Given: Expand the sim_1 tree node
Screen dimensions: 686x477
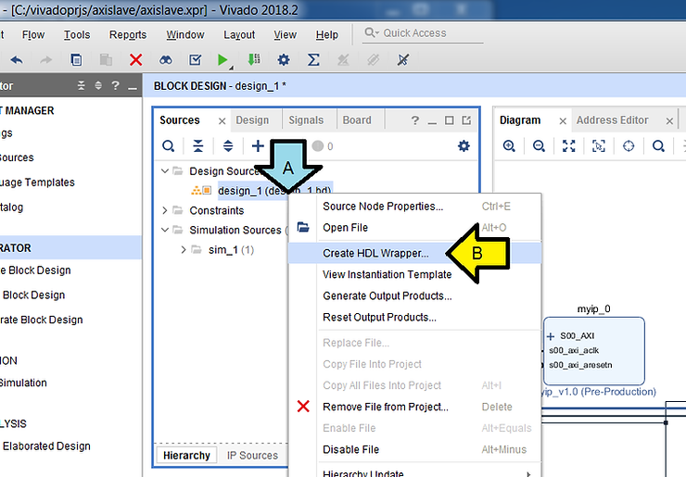Looking at the screenshot, I should 184,250.
